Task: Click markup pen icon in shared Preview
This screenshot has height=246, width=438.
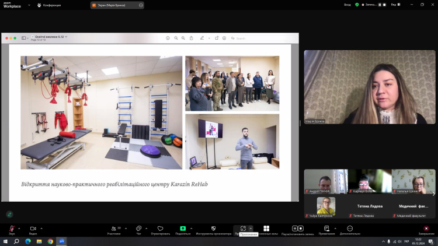Action: tap(202, 38)
